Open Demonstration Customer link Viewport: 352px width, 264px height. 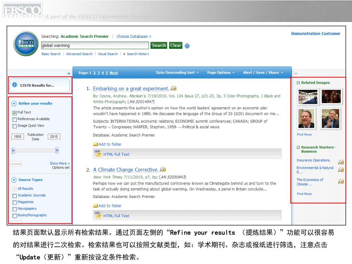coord(316,33)
